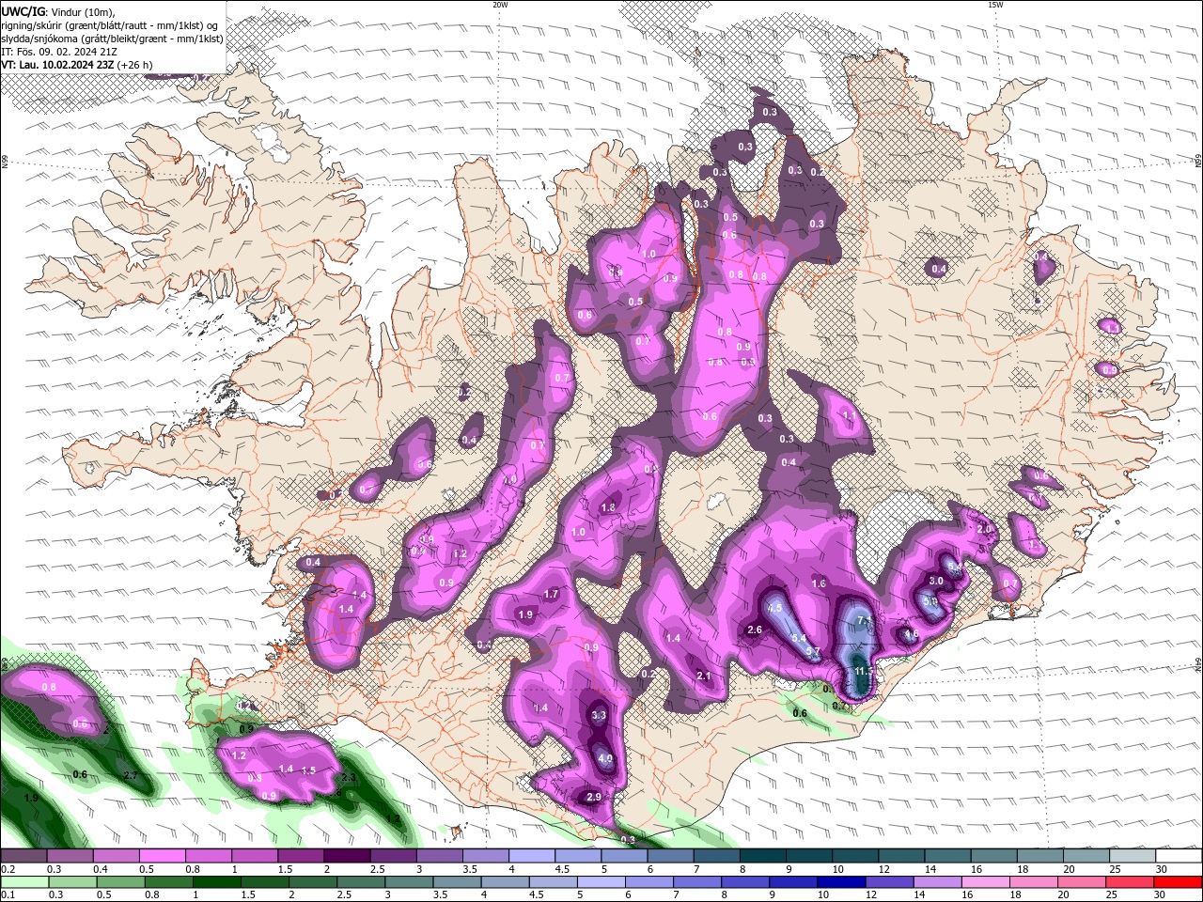Click the 1.8 value in central Iceland
Viewport: 1203px width, 902px height.
click(x=608, y=507)
